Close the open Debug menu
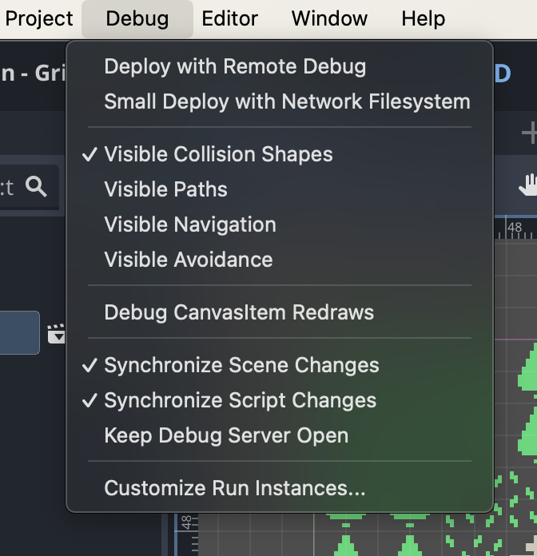Screen dimensions: 537x556 [x=137, y=18]
